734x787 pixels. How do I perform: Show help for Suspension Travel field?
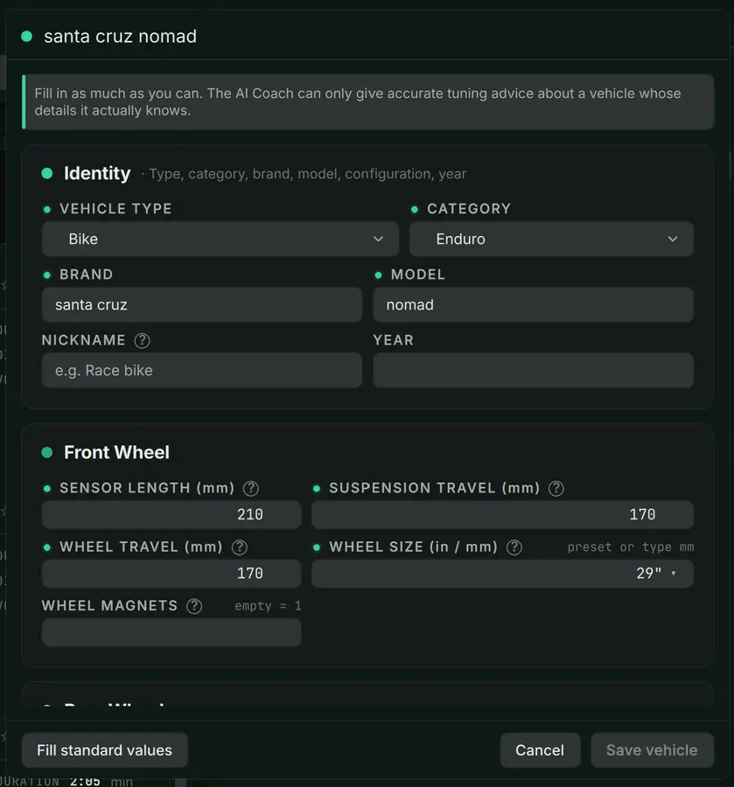pos(556,488)
